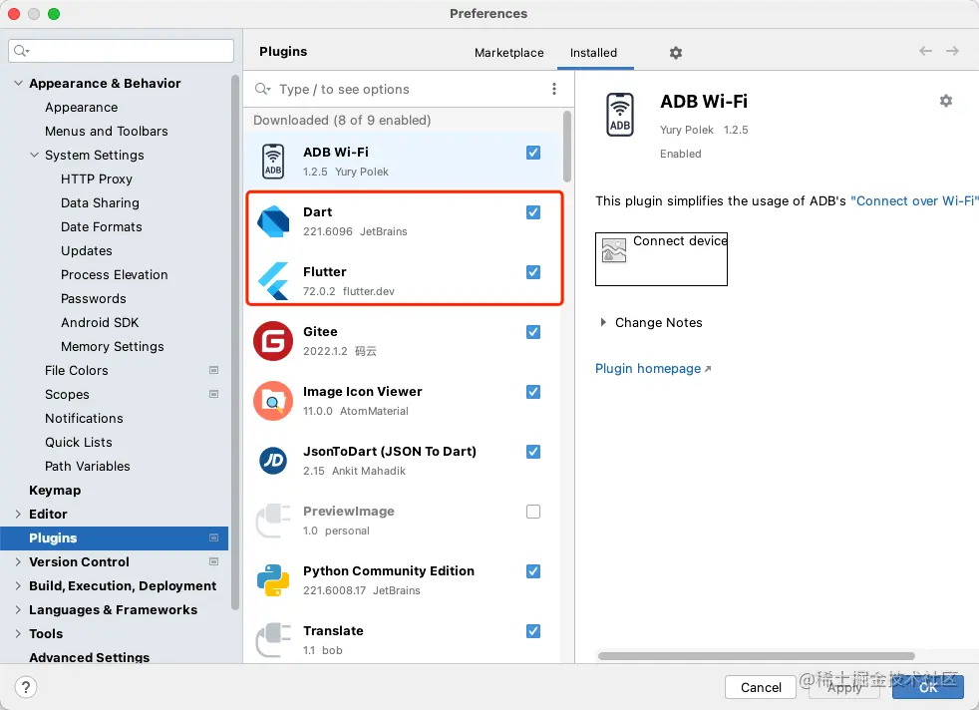Open Notifications settings
Screen dimensions: 979x710
(x=84, y=419)
